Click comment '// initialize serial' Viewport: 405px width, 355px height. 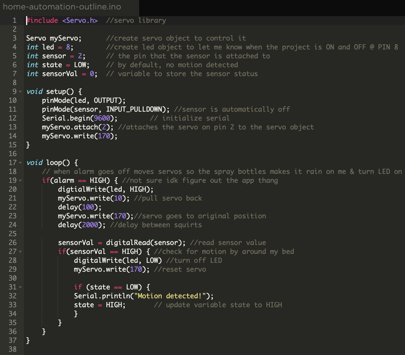190,118
